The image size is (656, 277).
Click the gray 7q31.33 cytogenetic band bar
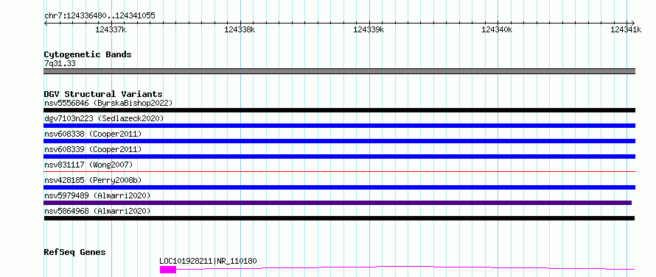point(339,71)
